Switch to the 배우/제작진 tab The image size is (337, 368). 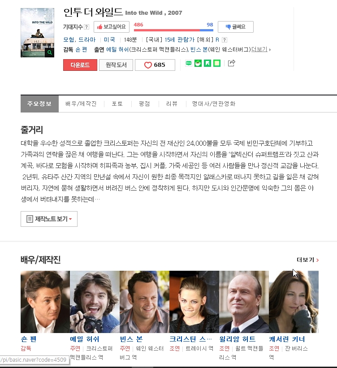point(81,104)
